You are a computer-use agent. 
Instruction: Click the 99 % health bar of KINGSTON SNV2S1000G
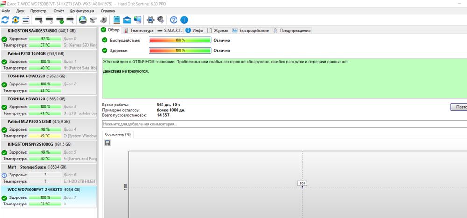[x=45, y=152]
